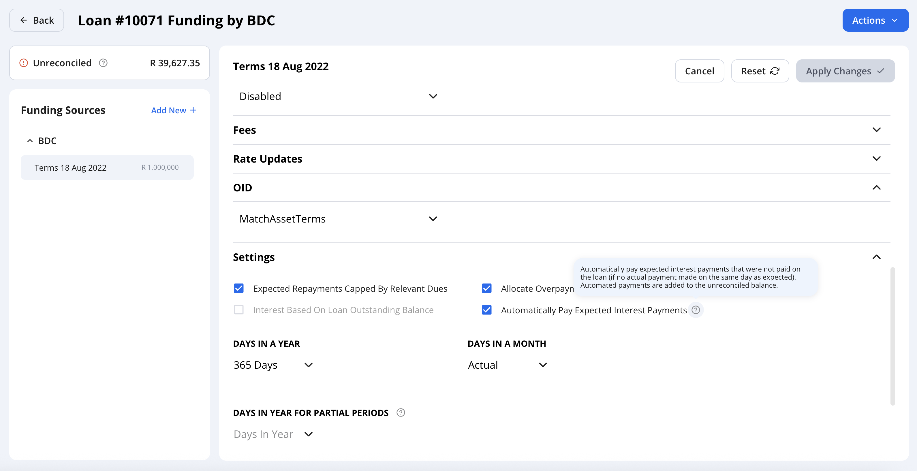Uncheck the Allocate Overpayments checkbox

click(487, 288)
